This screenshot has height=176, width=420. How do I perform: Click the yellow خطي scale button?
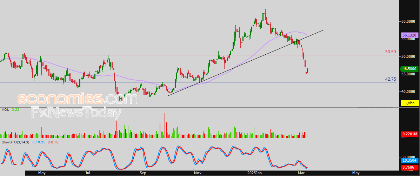tap(410, 103)
